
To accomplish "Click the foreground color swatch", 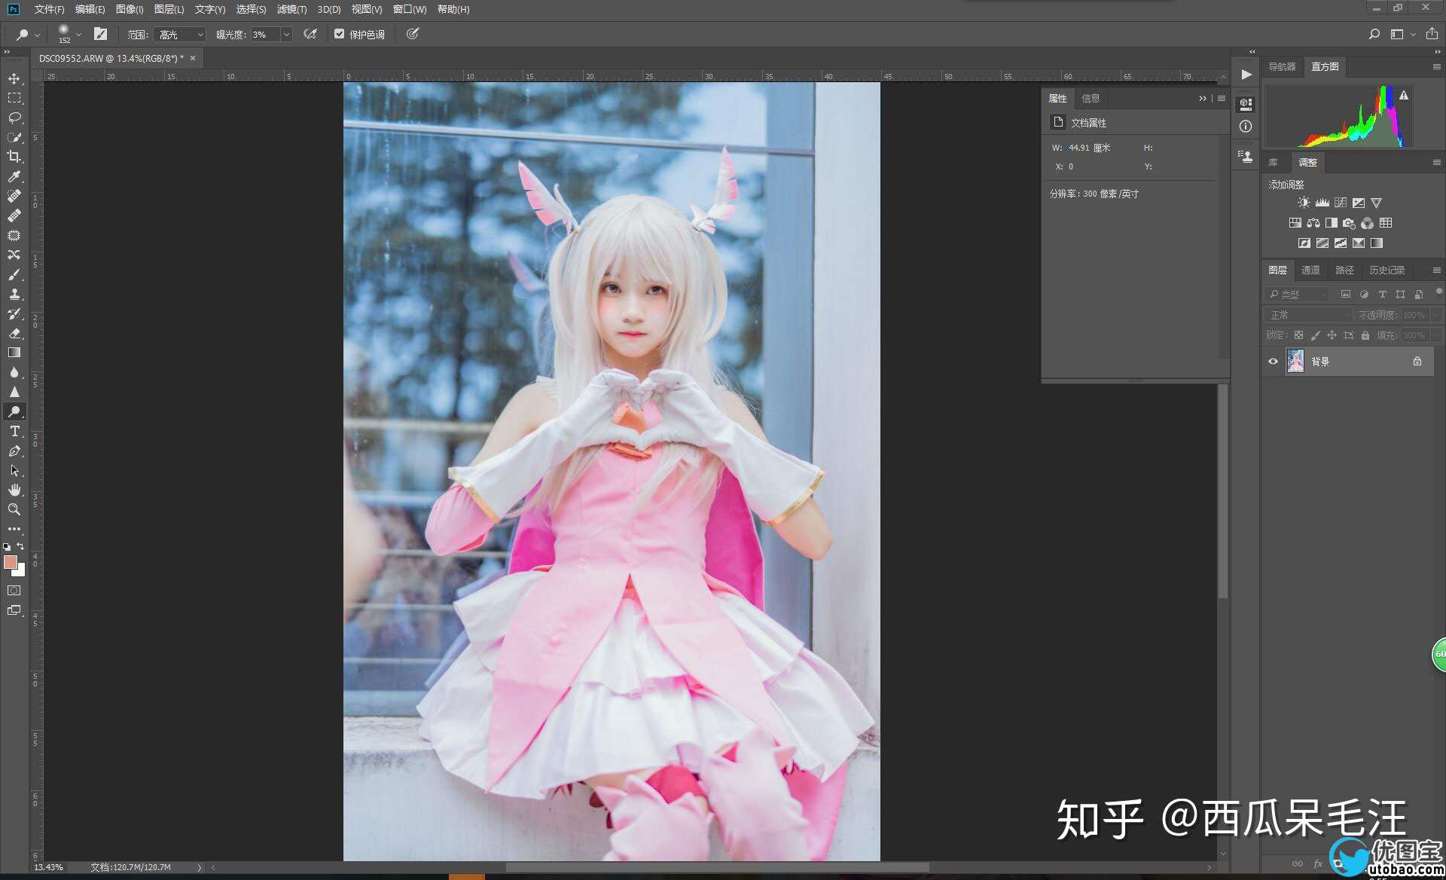I will (10, 562).
